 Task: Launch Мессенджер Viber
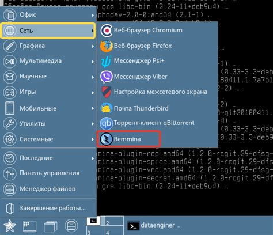pyautogui.click(x=158, y=77)
